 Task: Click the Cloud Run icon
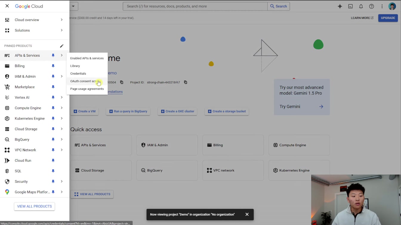tap(7, 160)
